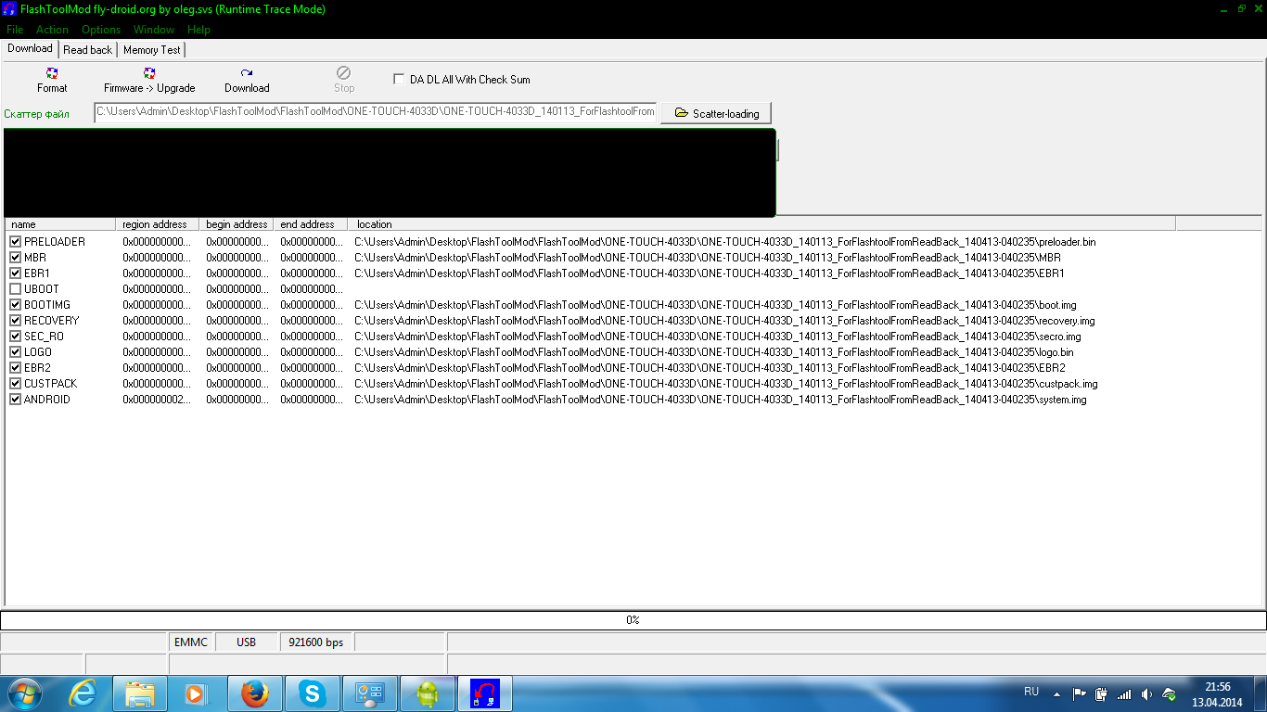1267x712 pixels.
Task: Uncheck the EBR1 partition checkbox
Action: click(x=15, y=273)
